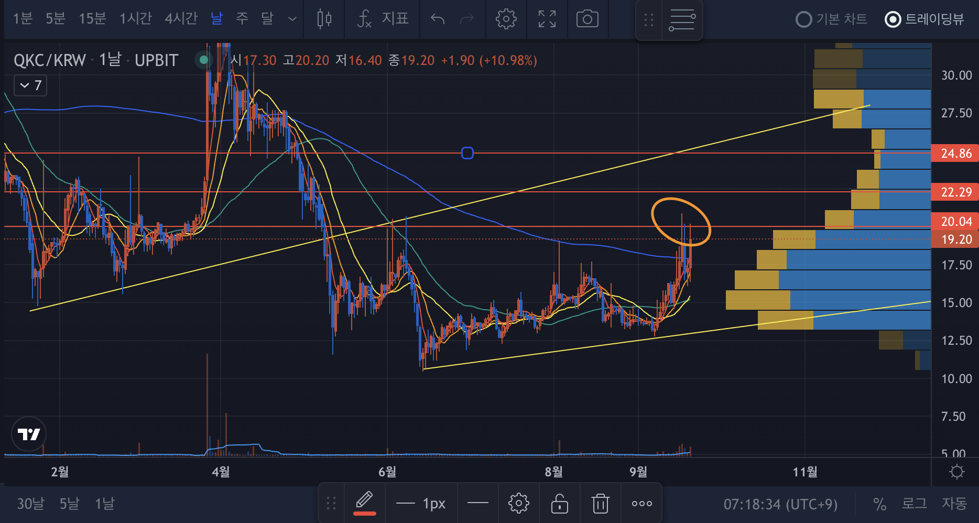979x523 pixels.
Task: Choose the 4시간 interval
Action: point(181,19)
